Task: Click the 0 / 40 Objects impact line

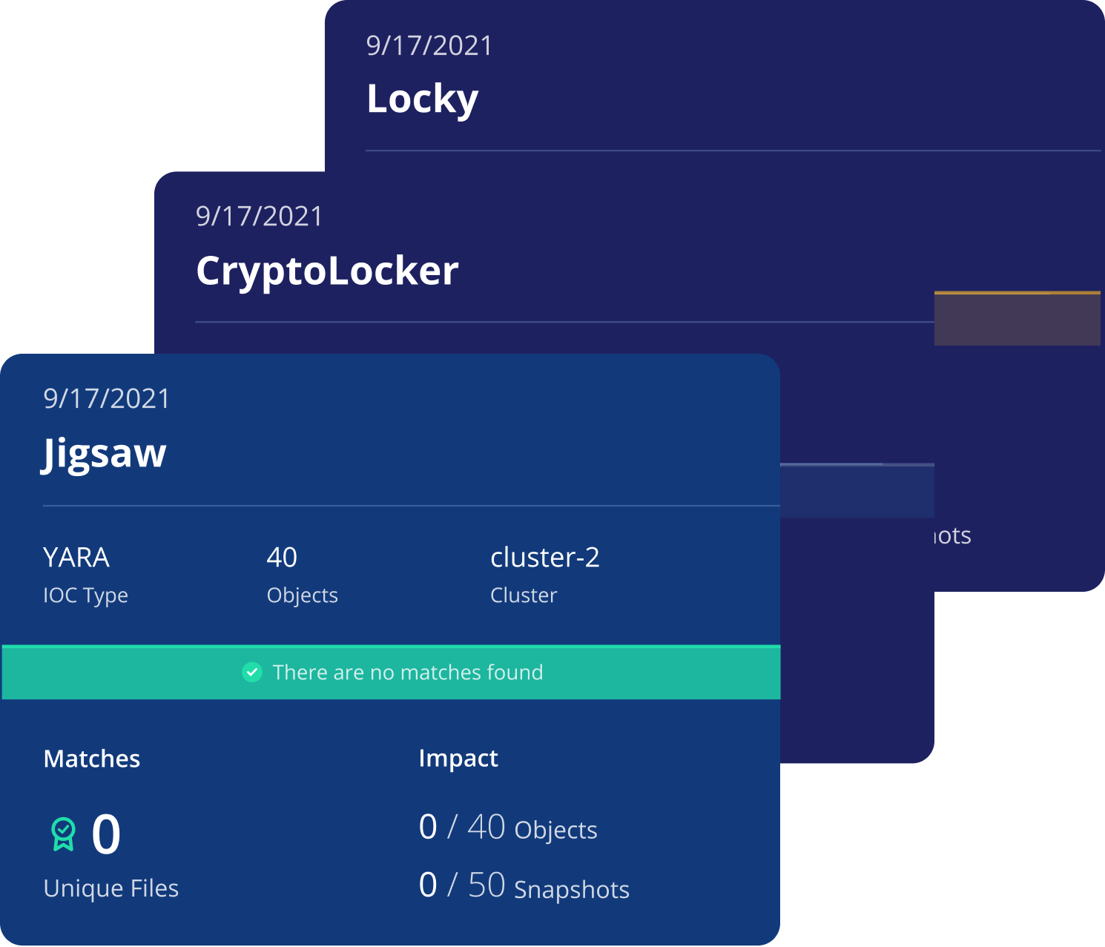Action: [508, 828]
